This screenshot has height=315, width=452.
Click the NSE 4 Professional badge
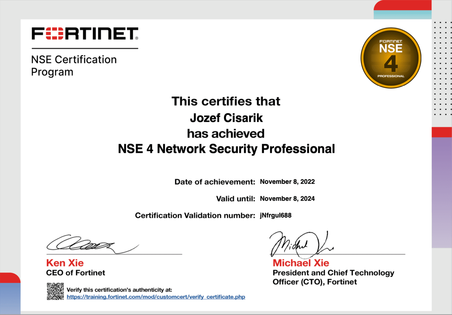pos(391,58)
